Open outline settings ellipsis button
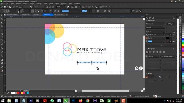 (x=174, y=41)
